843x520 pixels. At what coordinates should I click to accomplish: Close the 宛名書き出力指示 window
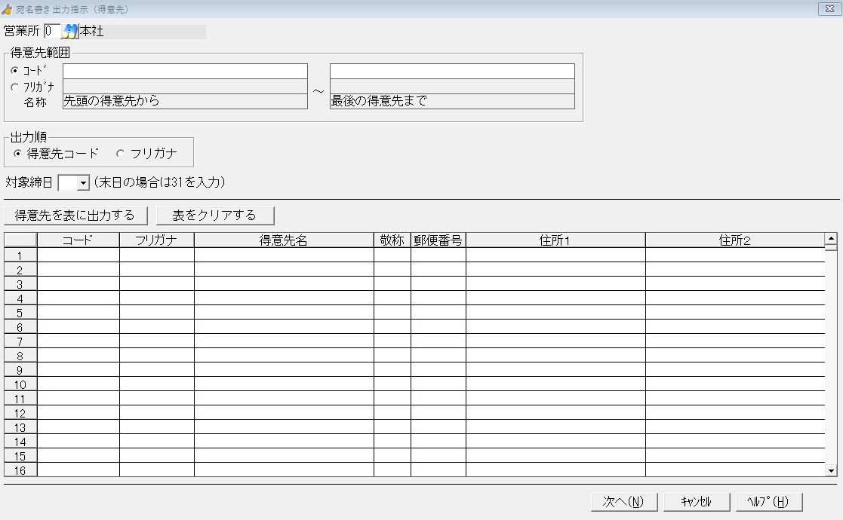tap(830, 9)
